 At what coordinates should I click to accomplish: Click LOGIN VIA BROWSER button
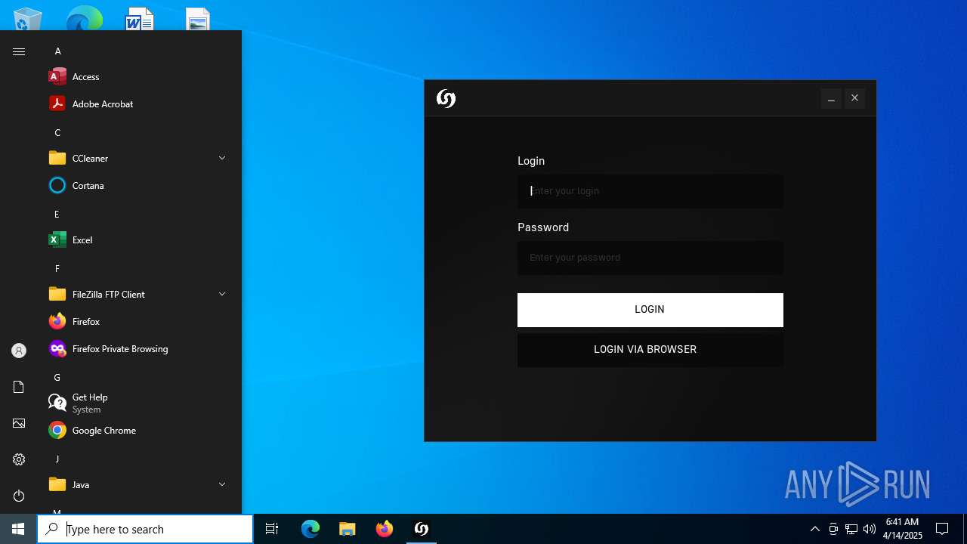(x=650, y=350)
